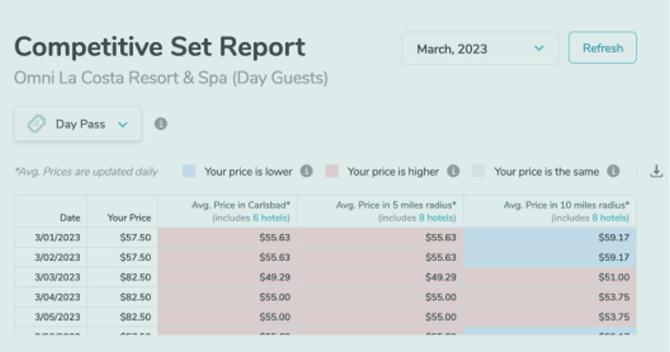Click the 'Date' column header
This screenshot has height=352, width=670.
(x=70, y=217)
